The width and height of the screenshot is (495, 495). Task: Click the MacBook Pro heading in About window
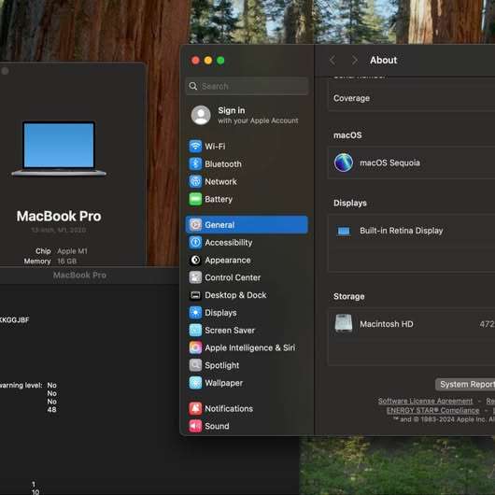click(59, 217)
